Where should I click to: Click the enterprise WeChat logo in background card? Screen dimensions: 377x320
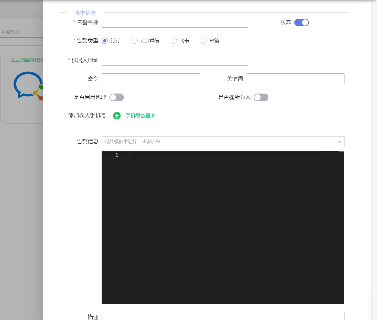(x=28, y=86)
